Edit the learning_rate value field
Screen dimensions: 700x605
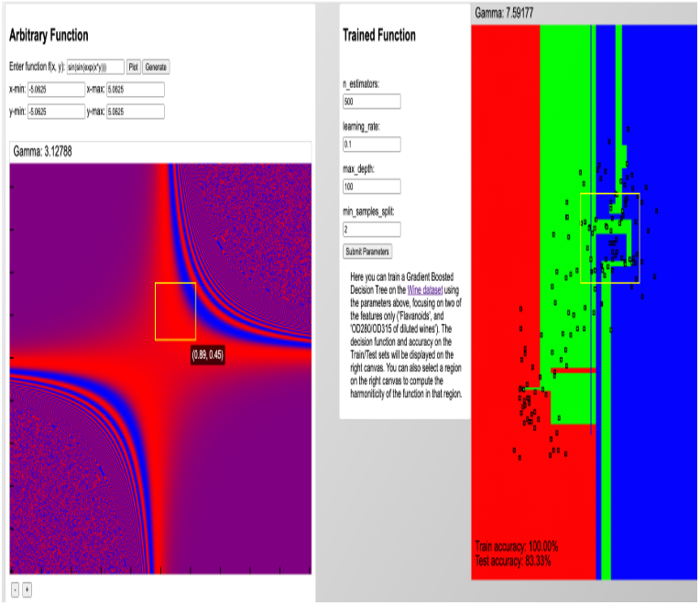point(371,145)
